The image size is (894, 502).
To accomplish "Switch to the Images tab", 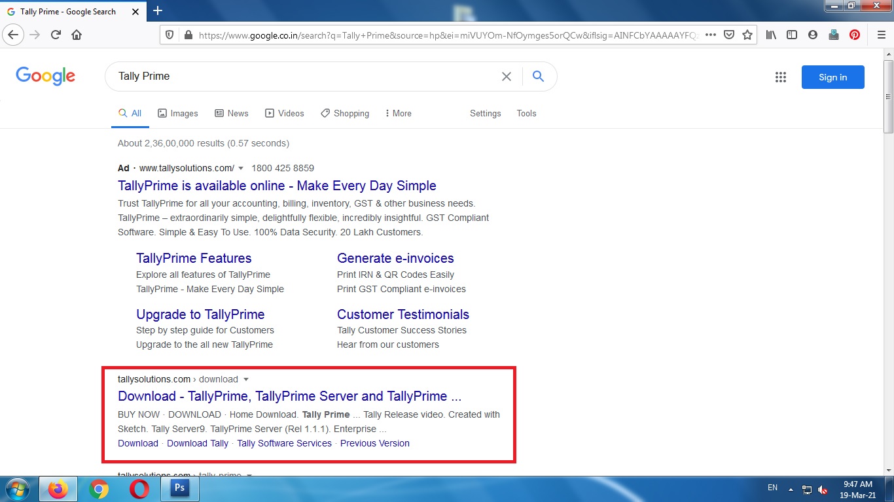I will coord(178,113).
